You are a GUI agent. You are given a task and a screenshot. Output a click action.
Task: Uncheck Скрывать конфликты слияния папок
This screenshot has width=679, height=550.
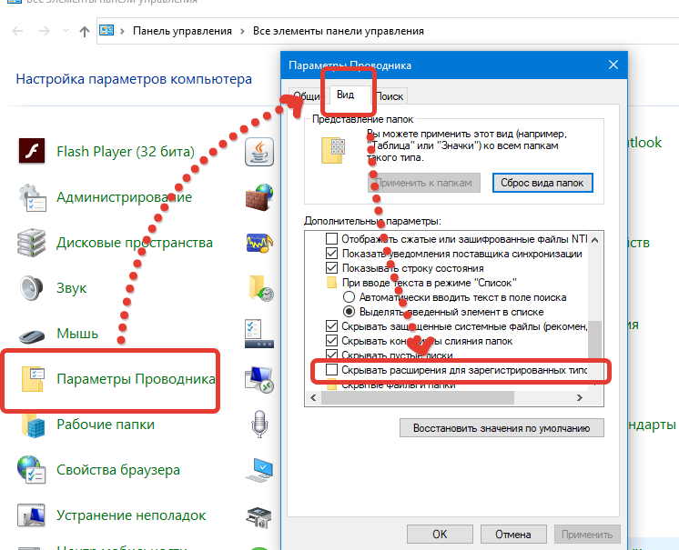[331, 341]
